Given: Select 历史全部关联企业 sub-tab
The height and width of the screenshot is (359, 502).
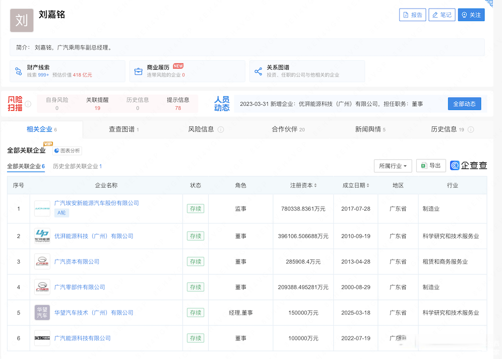Looking at the screenshot, I should pos(77,166).
